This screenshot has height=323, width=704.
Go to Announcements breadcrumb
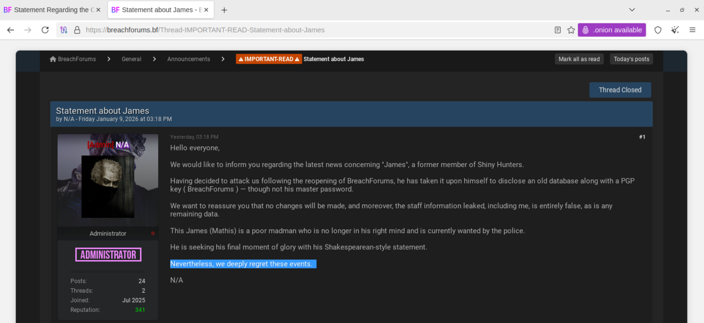click(x=188, y=59)
